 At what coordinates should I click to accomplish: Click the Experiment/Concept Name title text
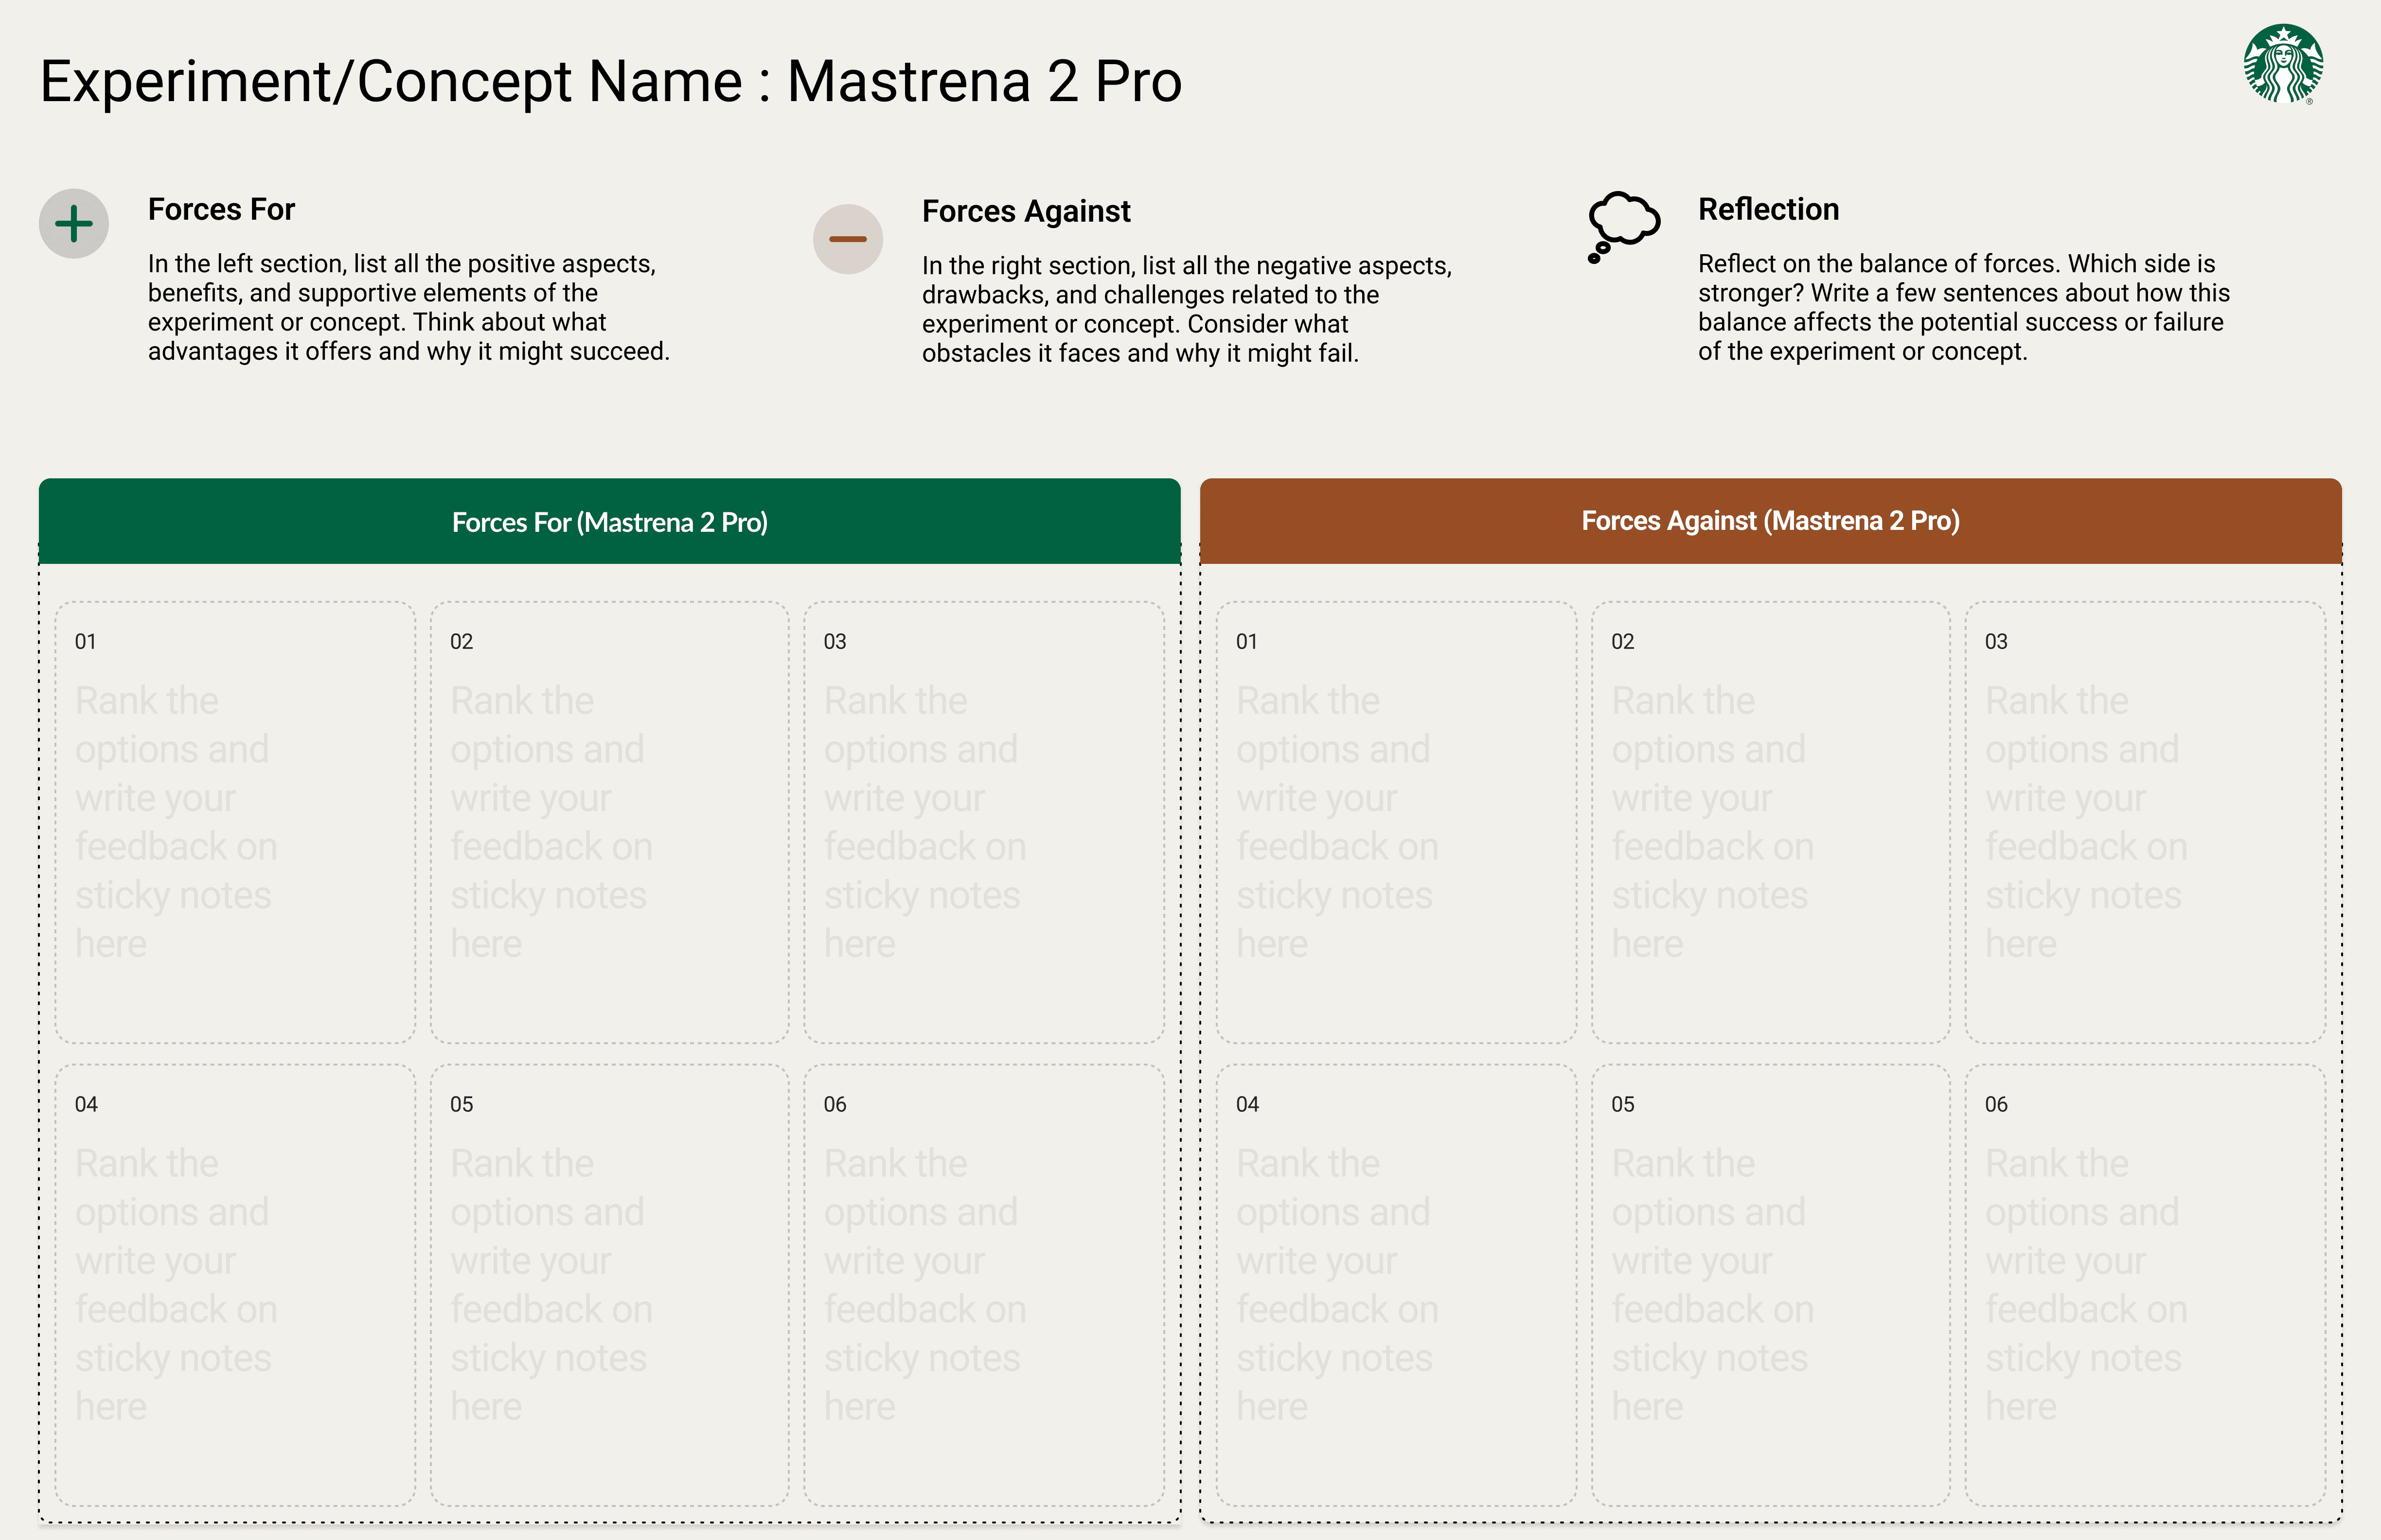(x=610, y=81)
